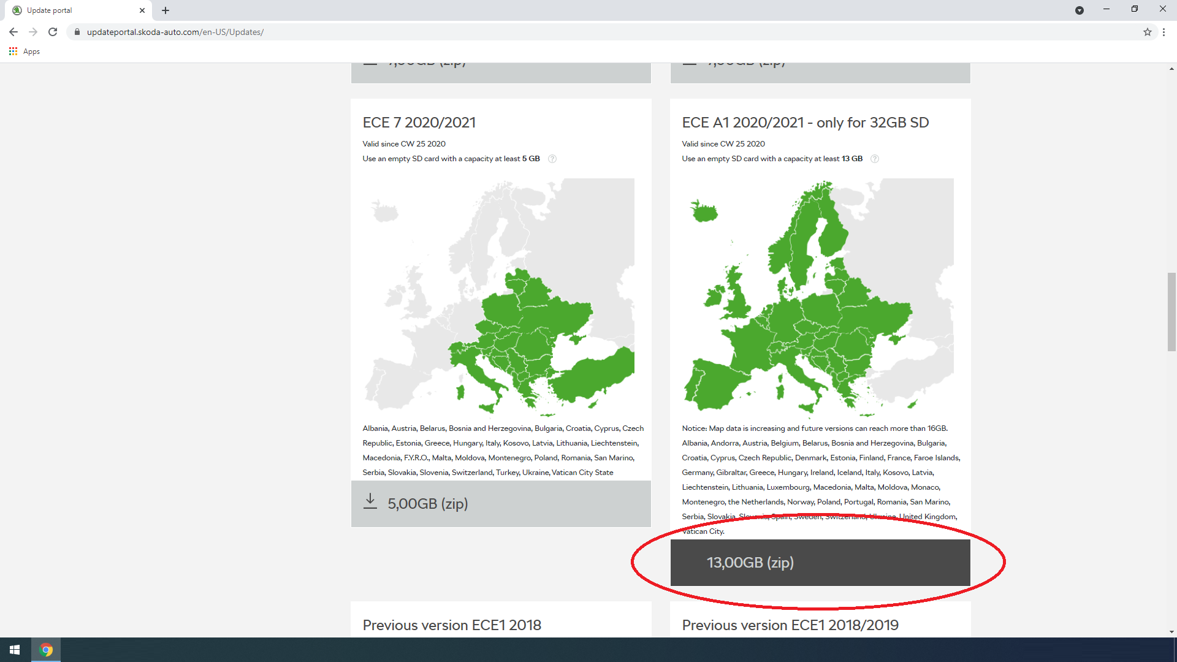Bookmark this page with the star icon
This screenshot has width=1177, height=662.
coord(1148,32)
